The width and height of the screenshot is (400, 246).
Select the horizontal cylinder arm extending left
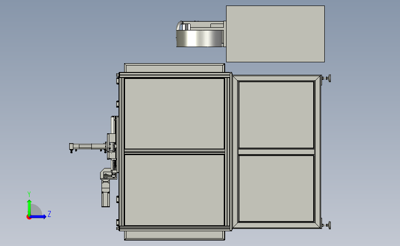coord(88,147)
